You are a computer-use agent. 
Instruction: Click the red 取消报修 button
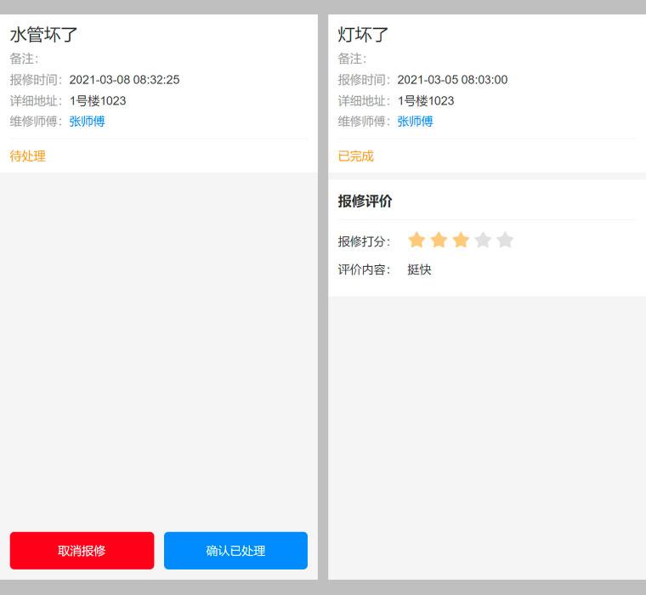(x=82, y=551)
